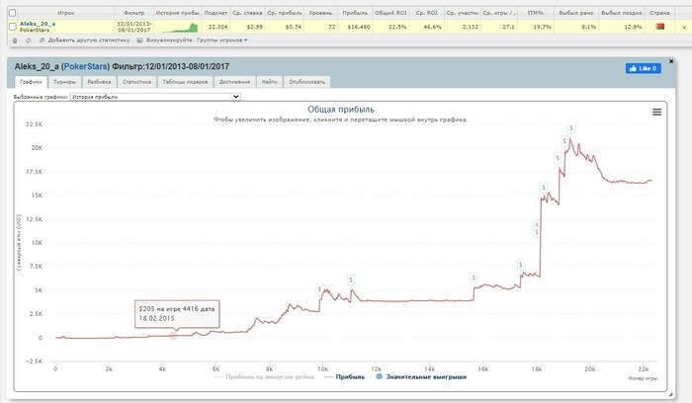Open the Aleks_20_a player link in the table
Screen dimensions: 692x403
pyautogui.click(x=38, y=24)
